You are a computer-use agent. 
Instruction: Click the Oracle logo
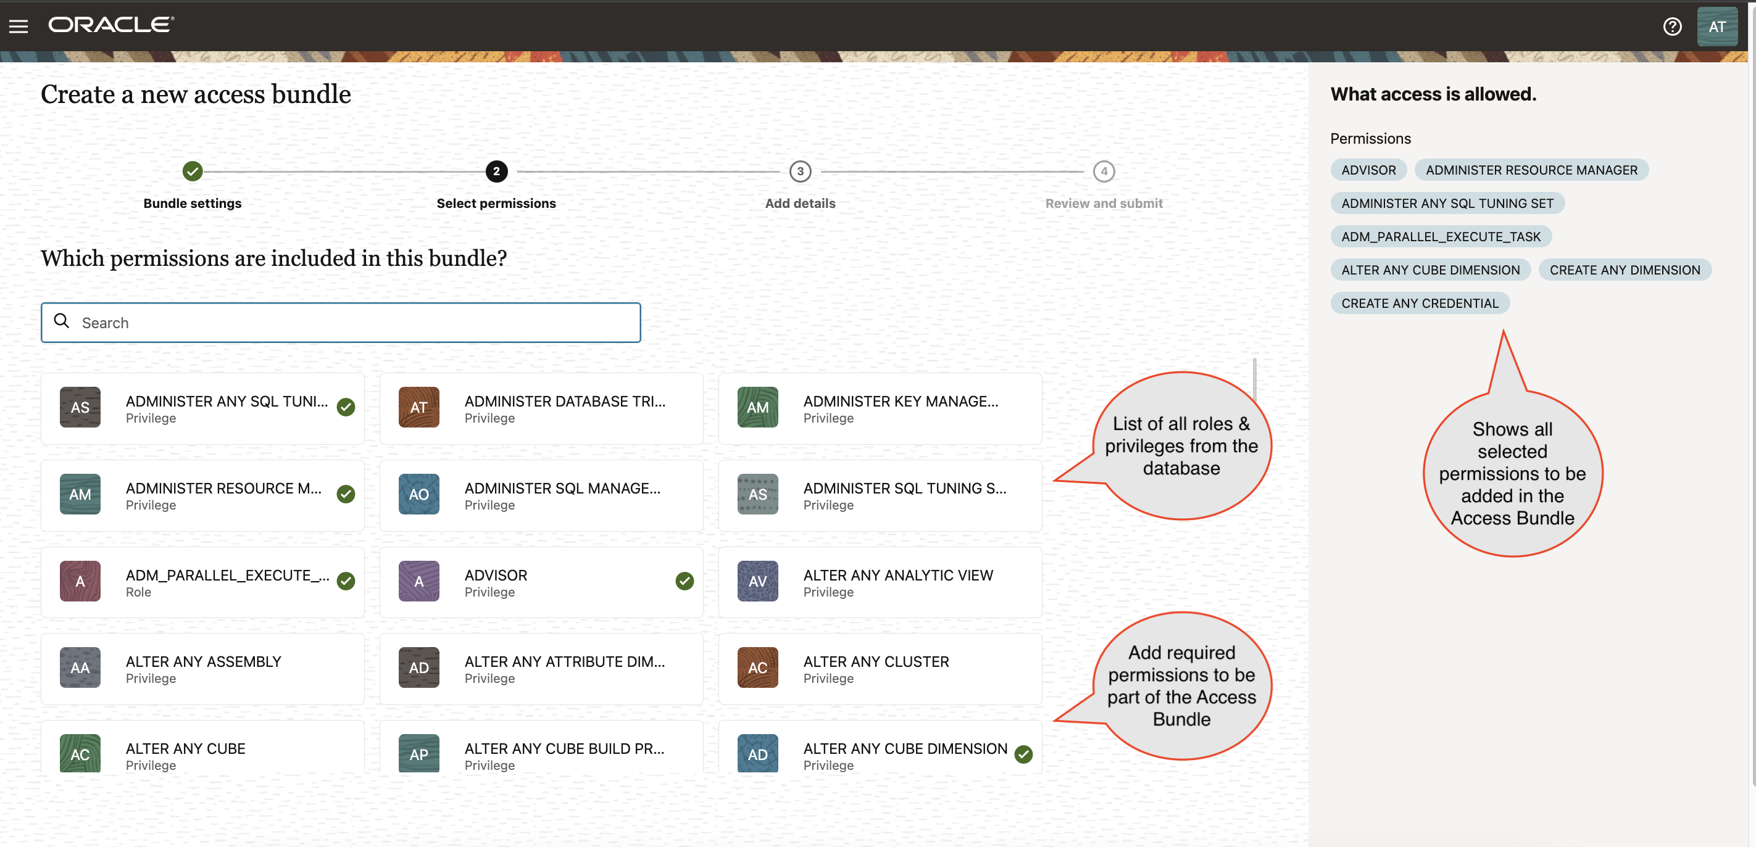tap(110, 25)
